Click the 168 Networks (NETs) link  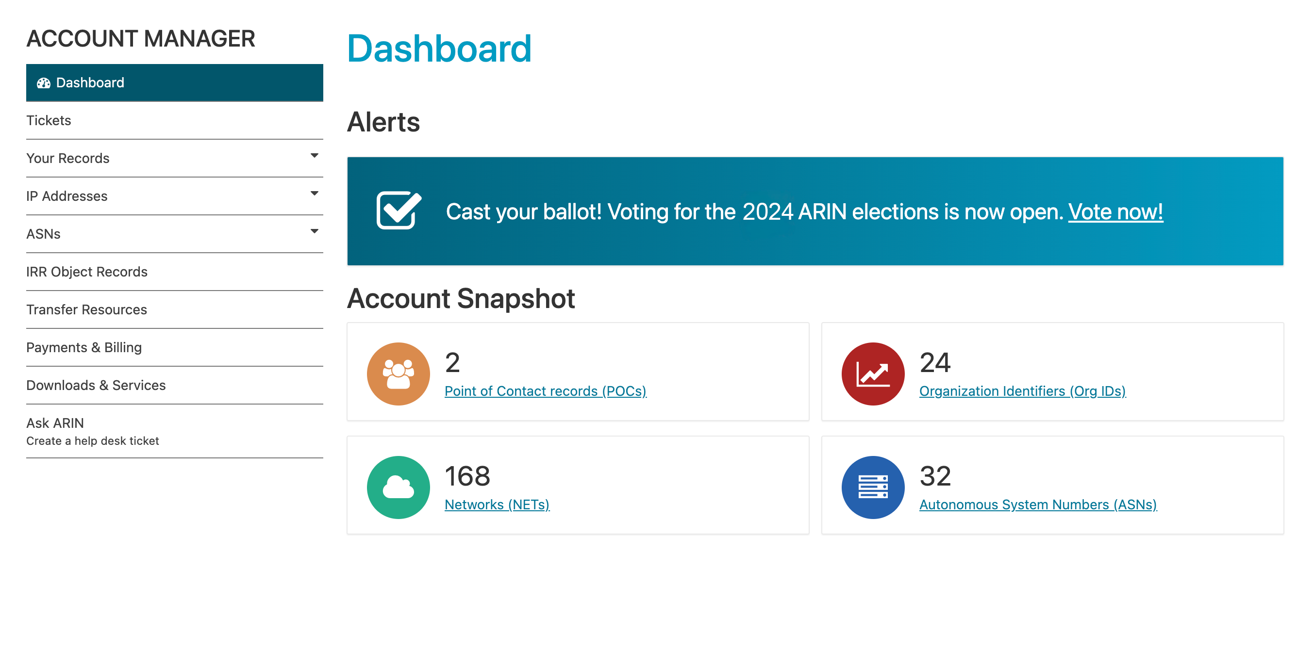pos(497,504)
